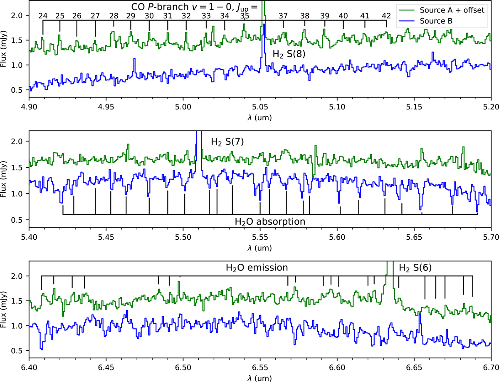This screenshot has width=499, height=382.
Task: Select the H2O emission label
Action: coord(257,267)
